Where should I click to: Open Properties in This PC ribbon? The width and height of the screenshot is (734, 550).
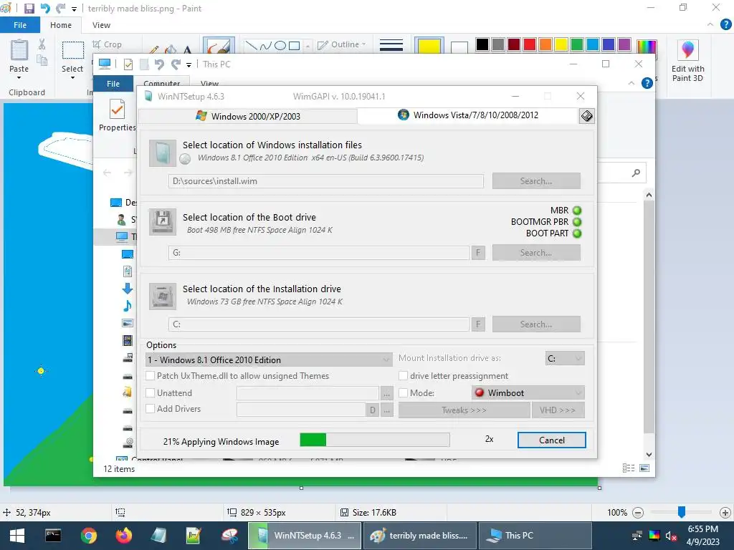(x=117, y=115)
